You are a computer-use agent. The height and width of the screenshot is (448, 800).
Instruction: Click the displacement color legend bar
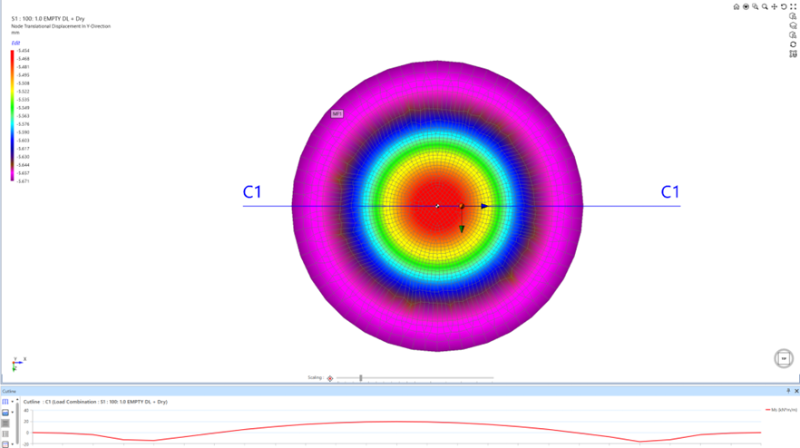pos(13,115)
